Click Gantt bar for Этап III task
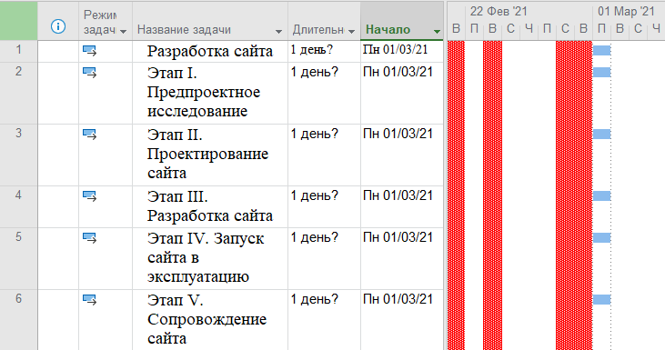Viewport: 665px width, 350px height. click(x=602, y=196)
